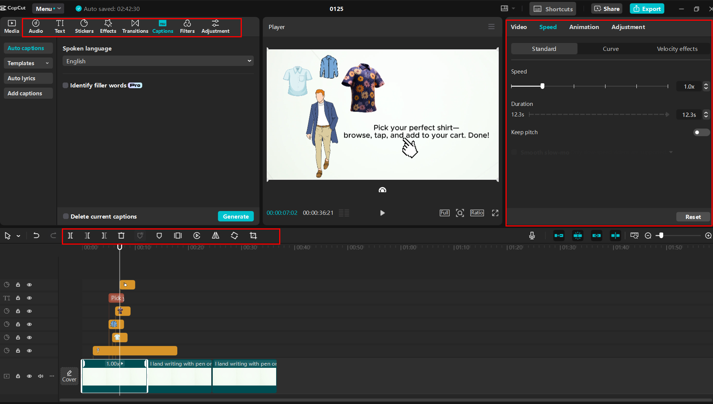Select the Mirror (flip) tool
The width and height of the screenshot is (713, 404).
[215, 236]
